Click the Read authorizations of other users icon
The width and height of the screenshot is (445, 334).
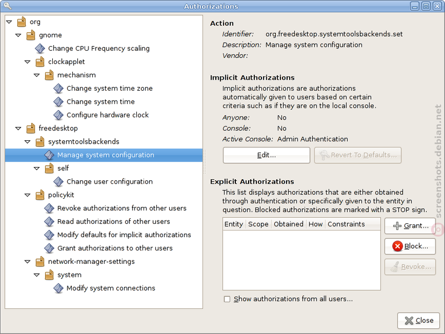(49, 222)
